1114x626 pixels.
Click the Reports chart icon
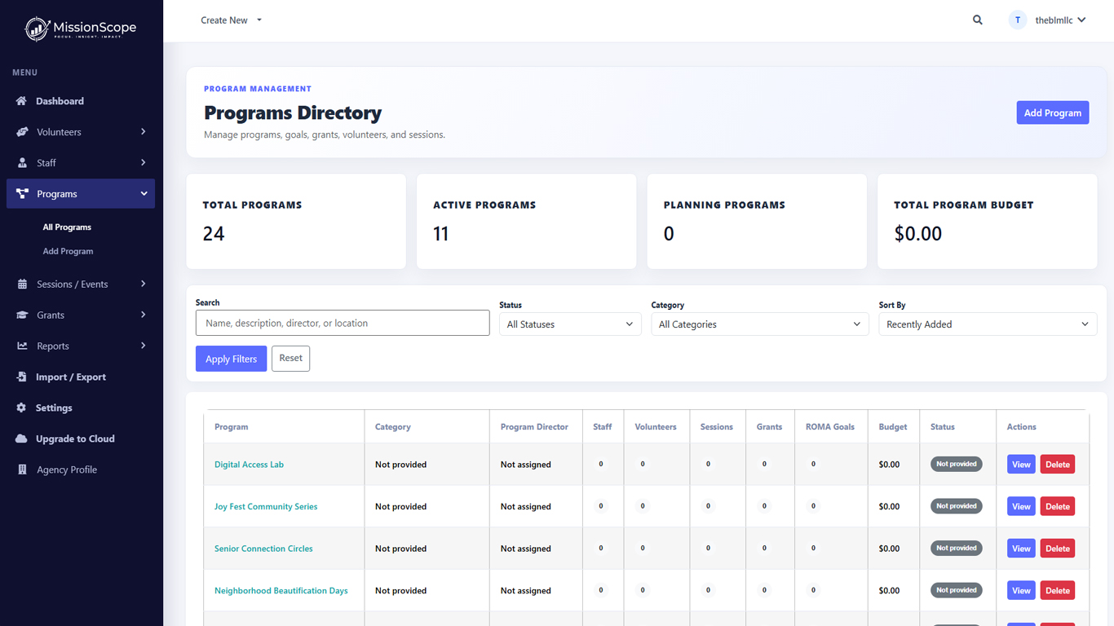pos(22,346)
